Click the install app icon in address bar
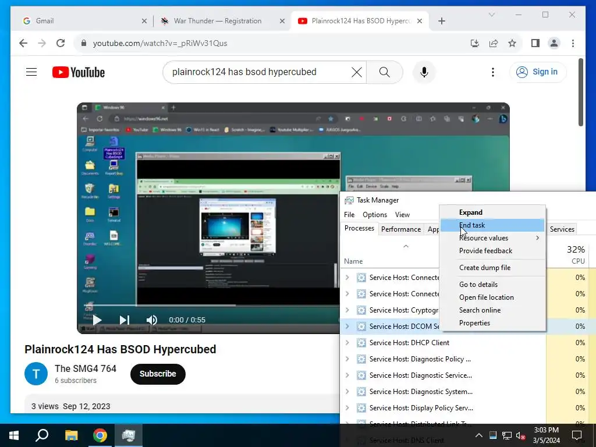Image resolution: width=596 pixels, height=447 pixels. point(475,43)
